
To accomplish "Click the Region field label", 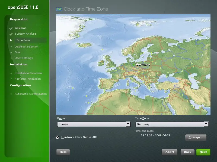I will coord(62,118).
